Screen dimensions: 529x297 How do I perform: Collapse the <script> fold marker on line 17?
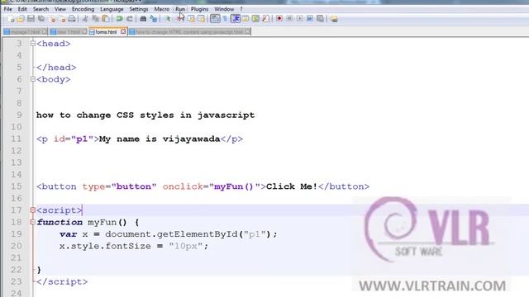(x=33, y=210)
